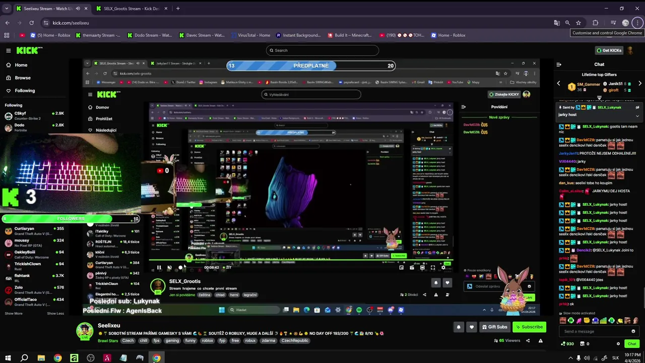Viewport: 645px width, 363px height.
Task: Open chat settings gear
Action: (x=618, y=344)
